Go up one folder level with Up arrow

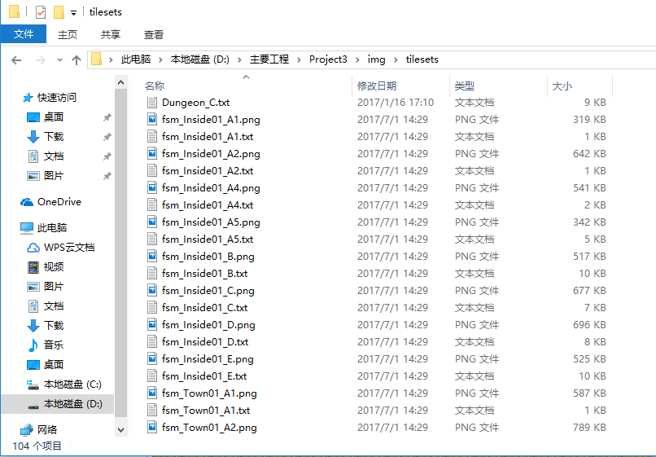77,60
